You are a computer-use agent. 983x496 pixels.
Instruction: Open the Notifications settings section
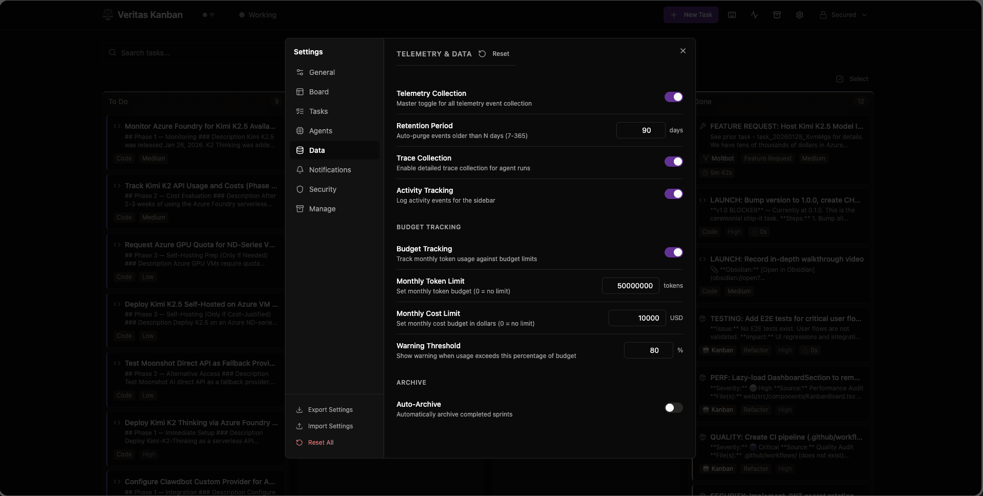coord(330,170)
